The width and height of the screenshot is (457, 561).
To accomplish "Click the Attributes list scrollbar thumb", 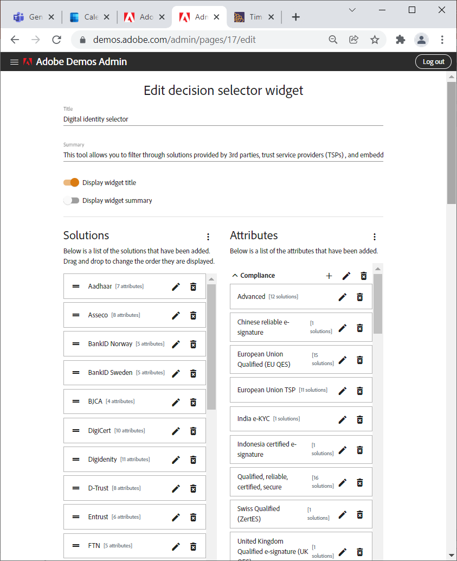I will pyautogui.click(x=378, y=303).
